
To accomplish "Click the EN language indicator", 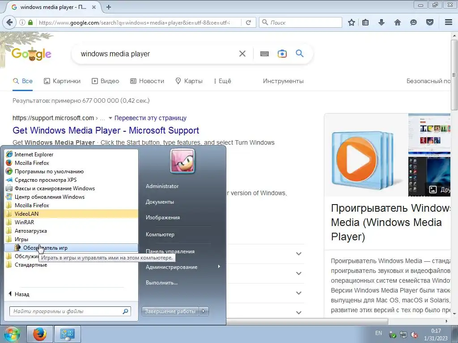I will [378, 333].
